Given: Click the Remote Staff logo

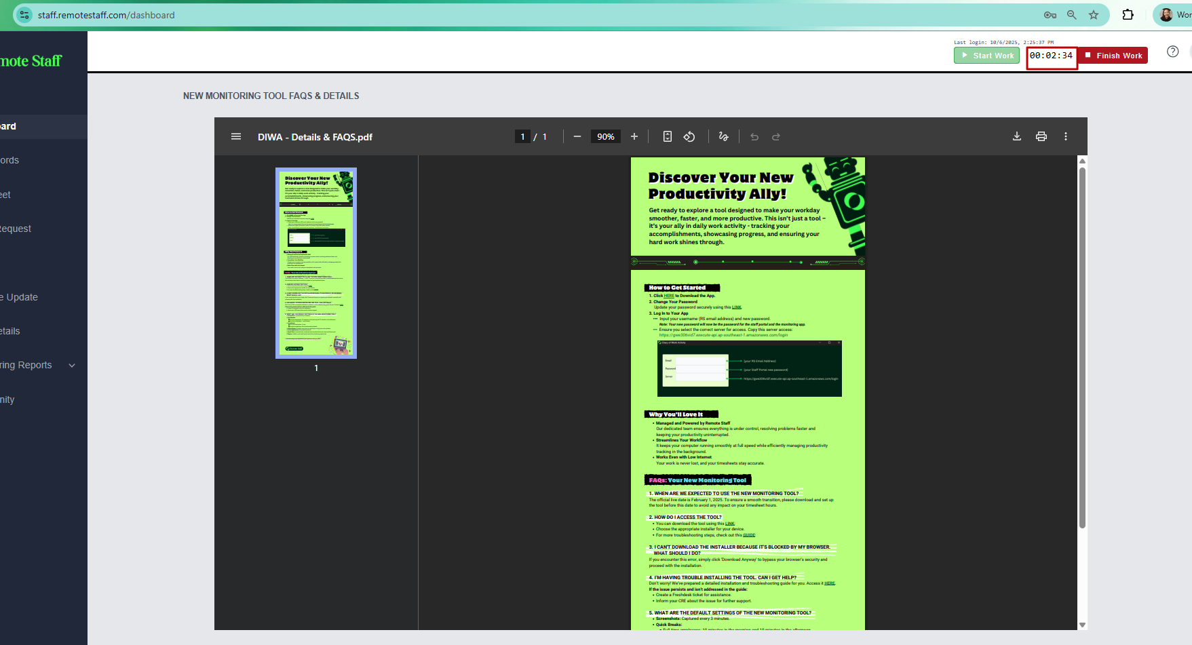Looking at the screenshot, I should [x=31, y=61].
